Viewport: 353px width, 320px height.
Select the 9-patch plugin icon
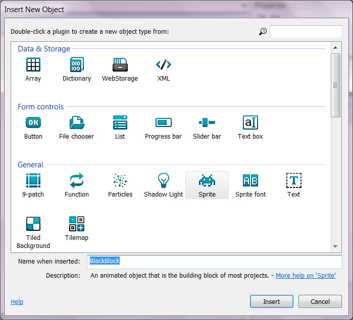33,181
